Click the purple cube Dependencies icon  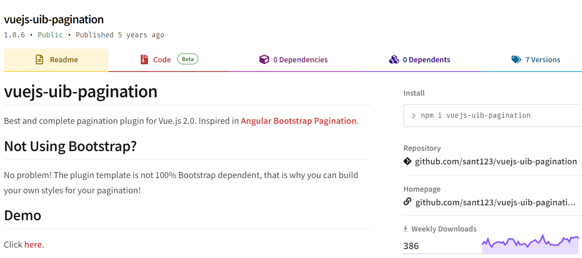coord(264,60)
